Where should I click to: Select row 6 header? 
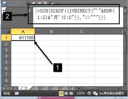(x=6, y=68)
